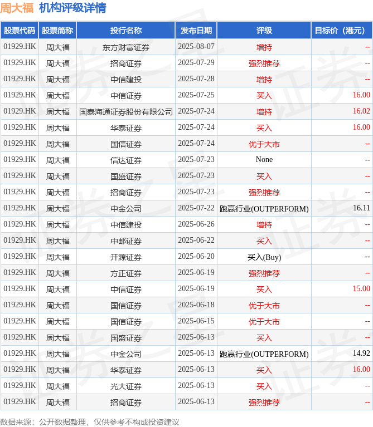Click 国信证券 in the 2025-07-24 row
This screenshot has height=427, width=373.
pyautogui.click(x=126, y=144)
